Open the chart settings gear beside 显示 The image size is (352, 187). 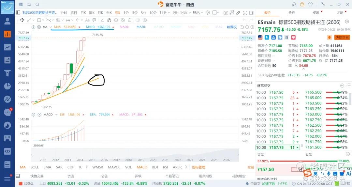click(208, 13)
